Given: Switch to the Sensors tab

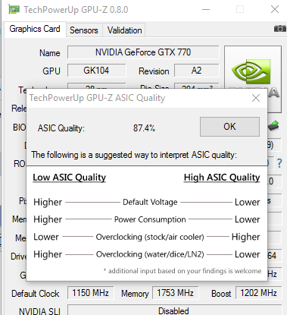Looking at the screenshot, I should click(84, 30).
